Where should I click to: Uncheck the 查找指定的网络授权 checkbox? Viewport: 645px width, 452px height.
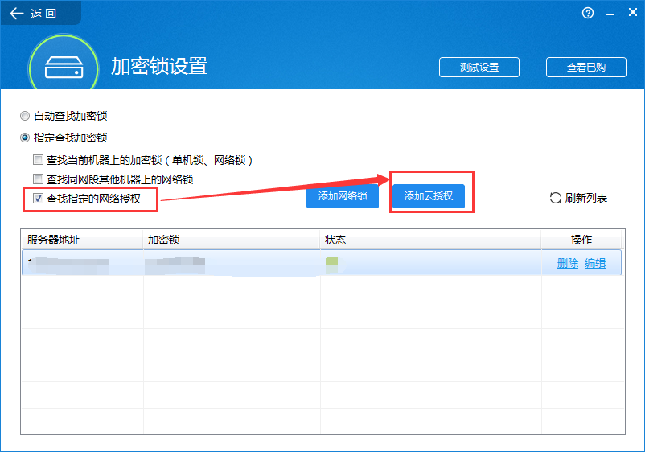(38, 198)
